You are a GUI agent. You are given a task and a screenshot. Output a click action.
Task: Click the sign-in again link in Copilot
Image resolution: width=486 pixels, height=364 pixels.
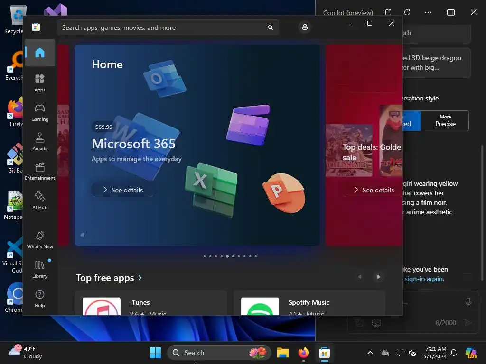click(x=424, y=279)
